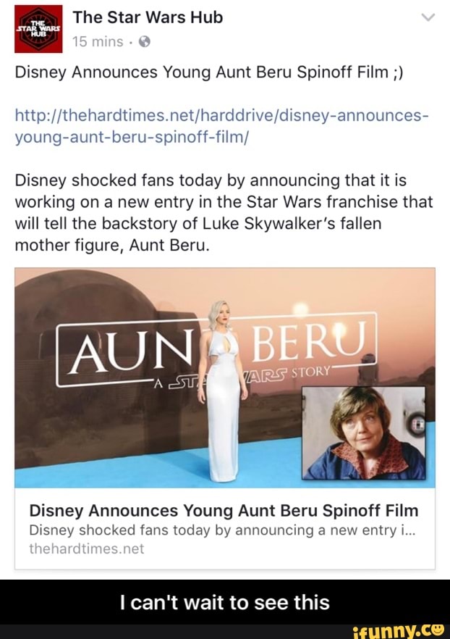
Task: Open the bold link preview article title
Action: click(x=224, y=510)
